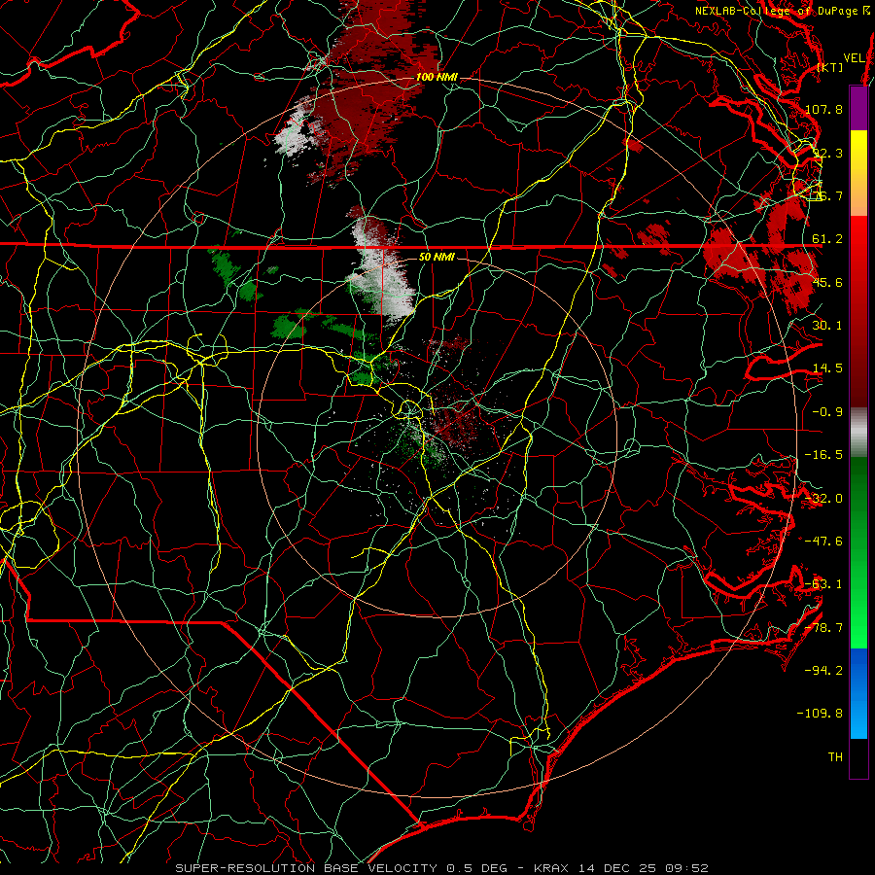The width and height of the screenshot is (875, 875).
Task: Select the 30.1 value on velocity scale
Action: pos(827,326)
